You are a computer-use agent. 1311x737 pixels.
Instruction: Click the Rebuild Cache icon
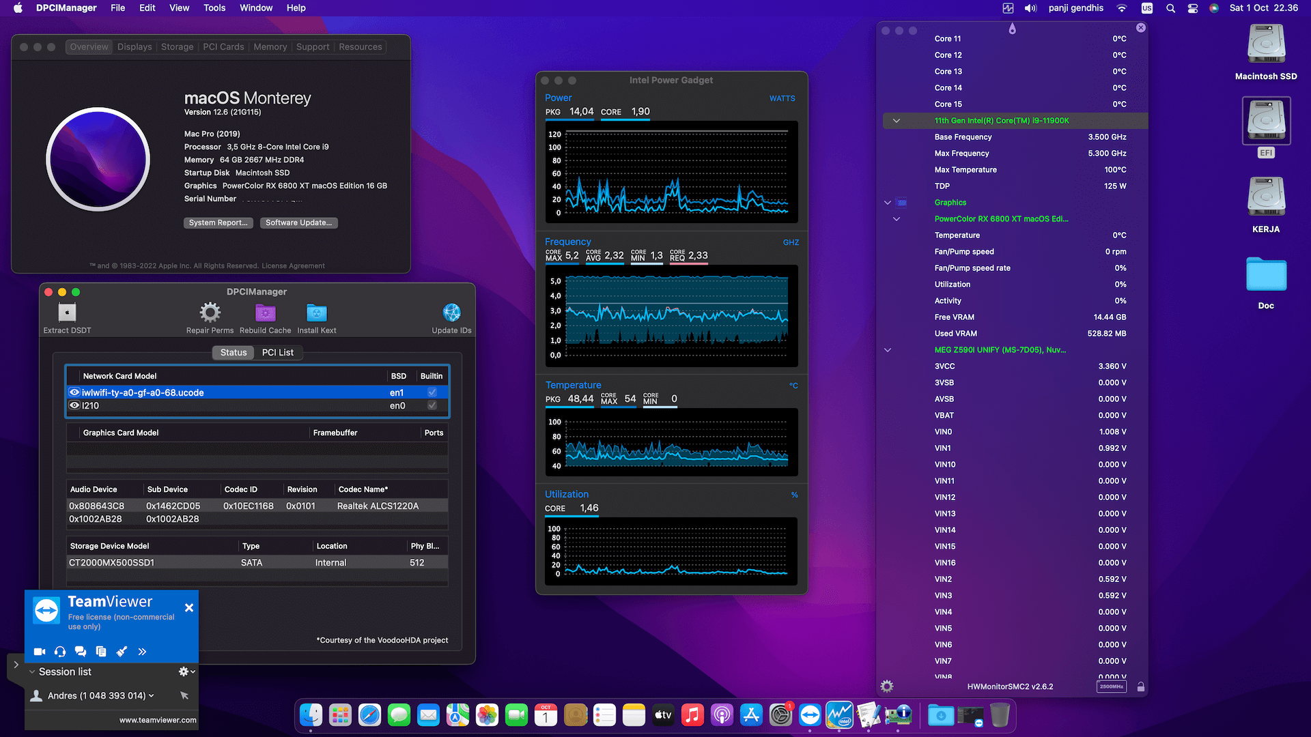coord(265,314)
